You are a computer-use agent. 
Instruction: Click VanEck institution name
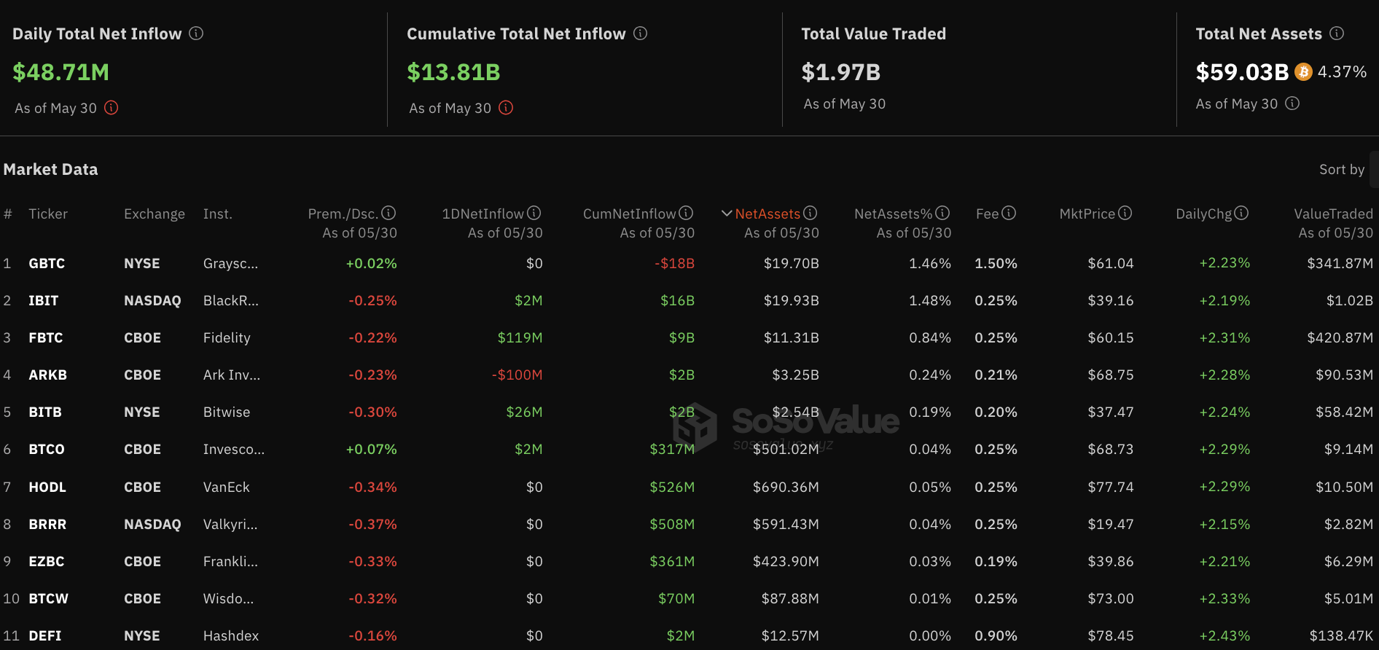point(227,487)
